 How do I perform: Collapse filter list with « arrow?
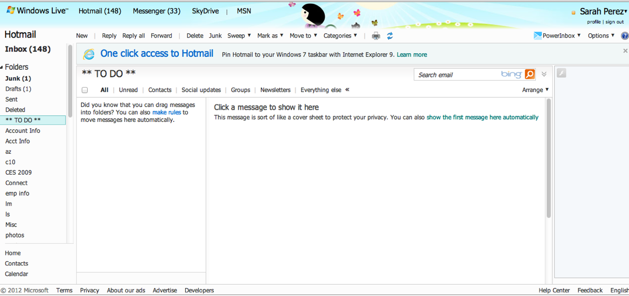point(347,90)
